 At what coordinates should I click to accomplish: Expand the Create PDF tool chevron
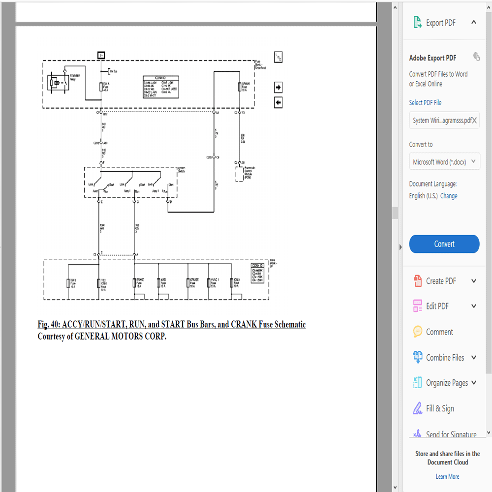[473, 281]
